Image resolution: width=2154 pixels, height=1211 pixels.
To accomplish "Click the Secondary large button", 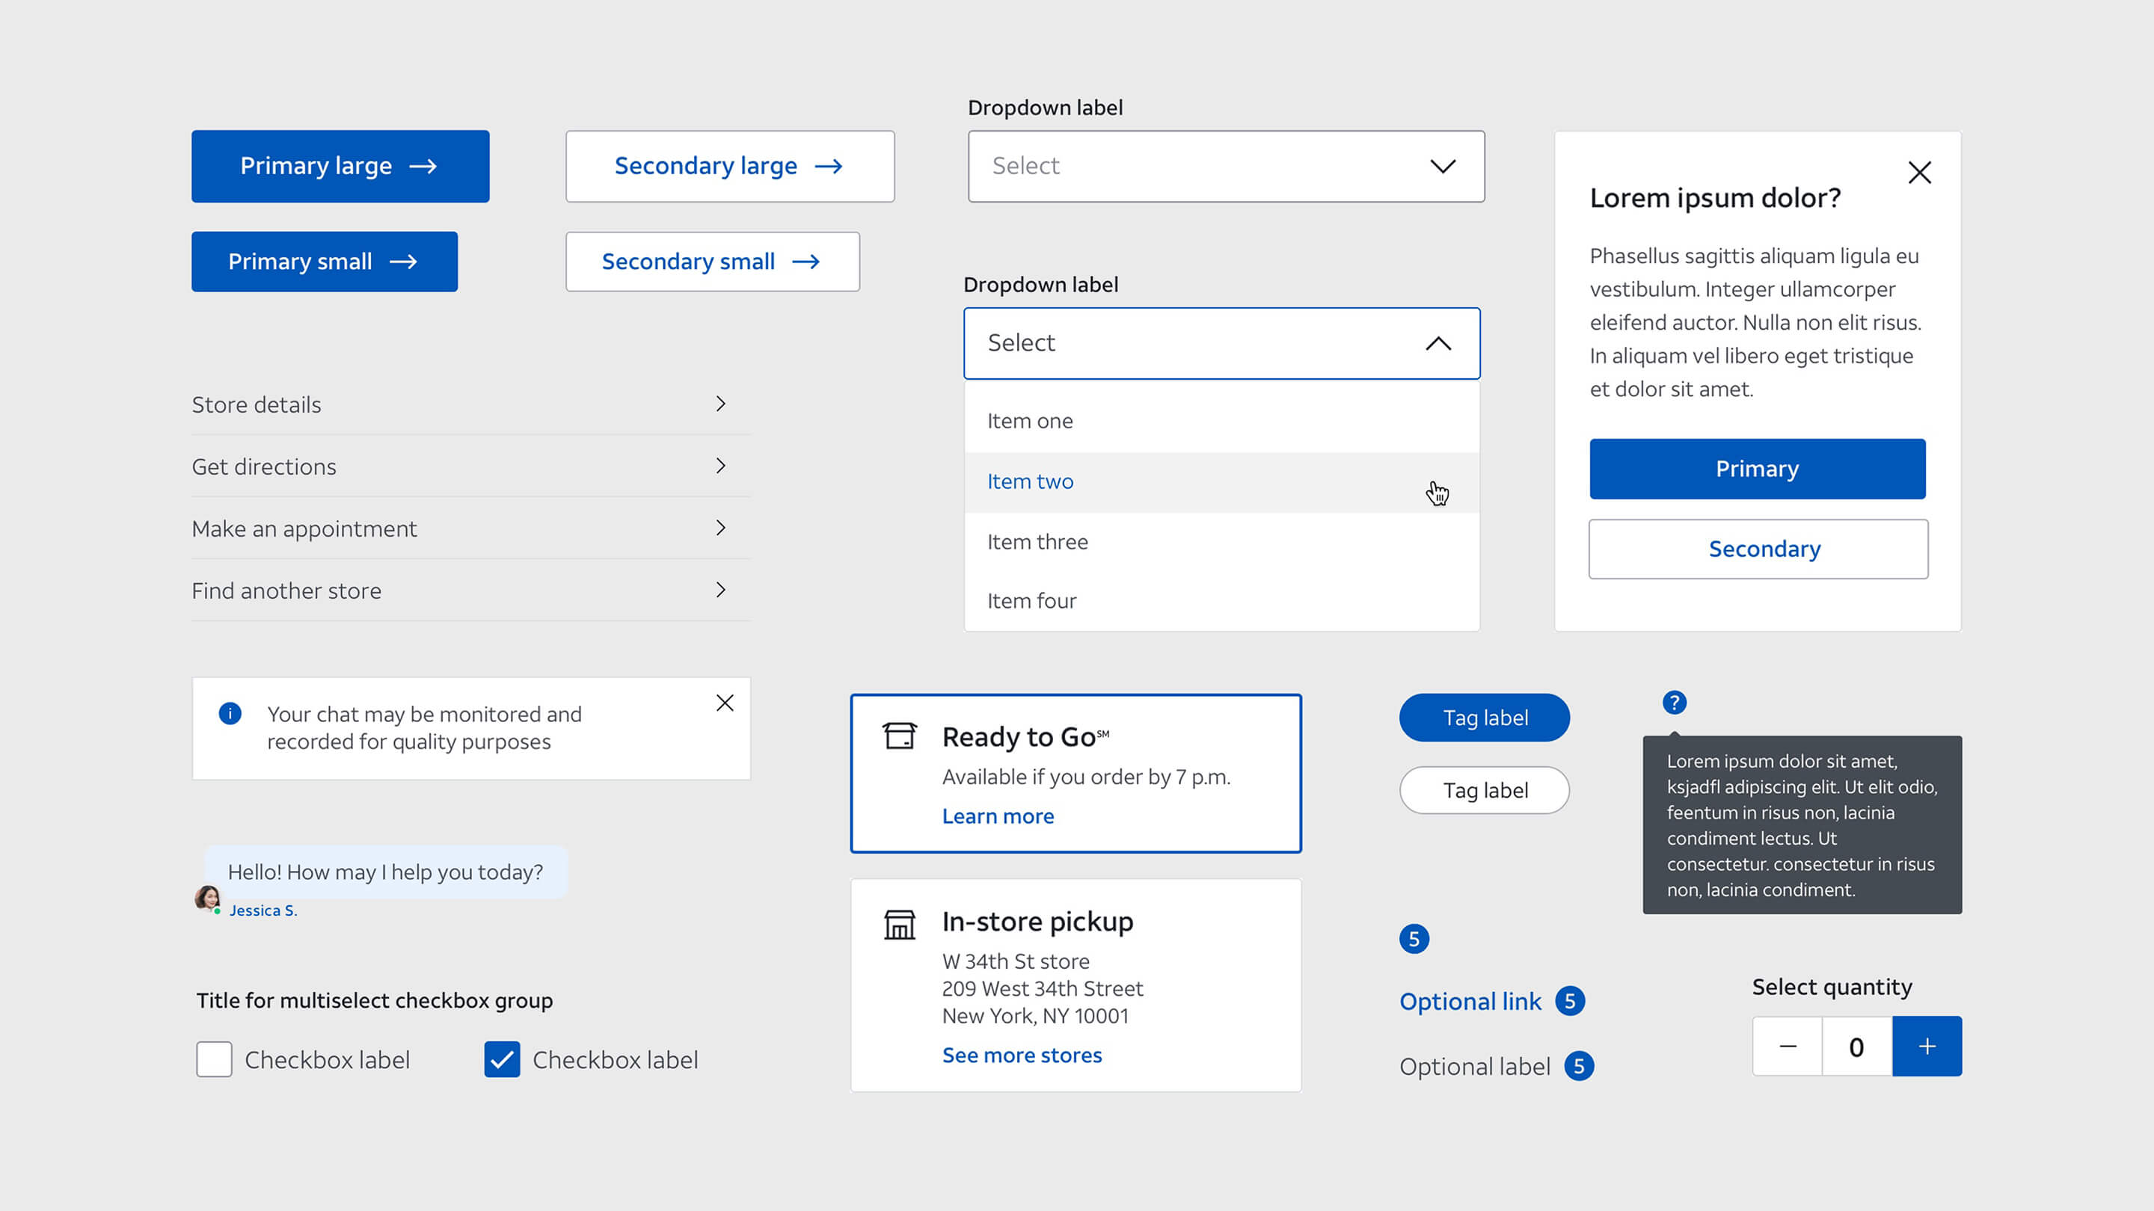I will click(730, 166).
